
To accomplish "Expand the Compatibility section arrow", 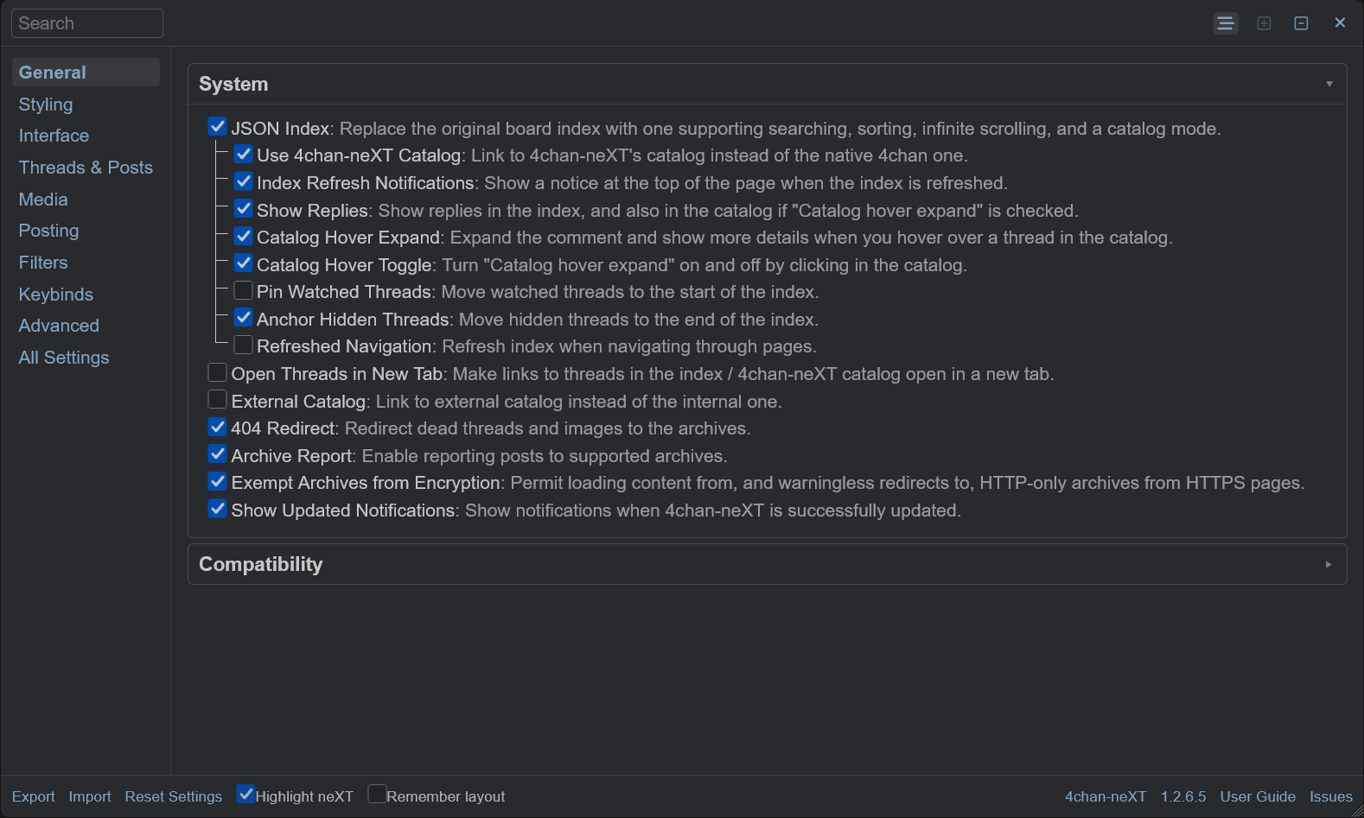I will tap(1329, 564).
